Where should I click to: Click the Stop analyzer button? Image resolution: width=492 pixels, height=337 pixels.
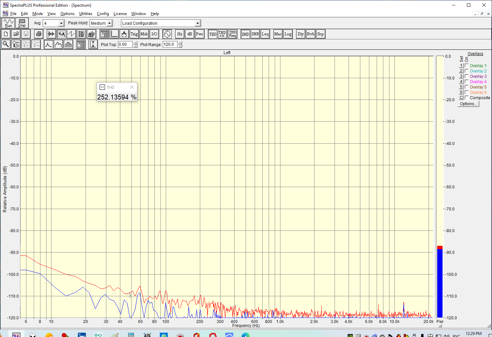tap(22, 23)
